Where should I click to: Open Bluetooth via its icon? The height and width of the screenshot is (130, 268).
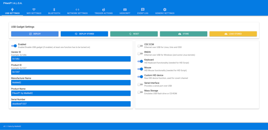click(x=54, y=9)
